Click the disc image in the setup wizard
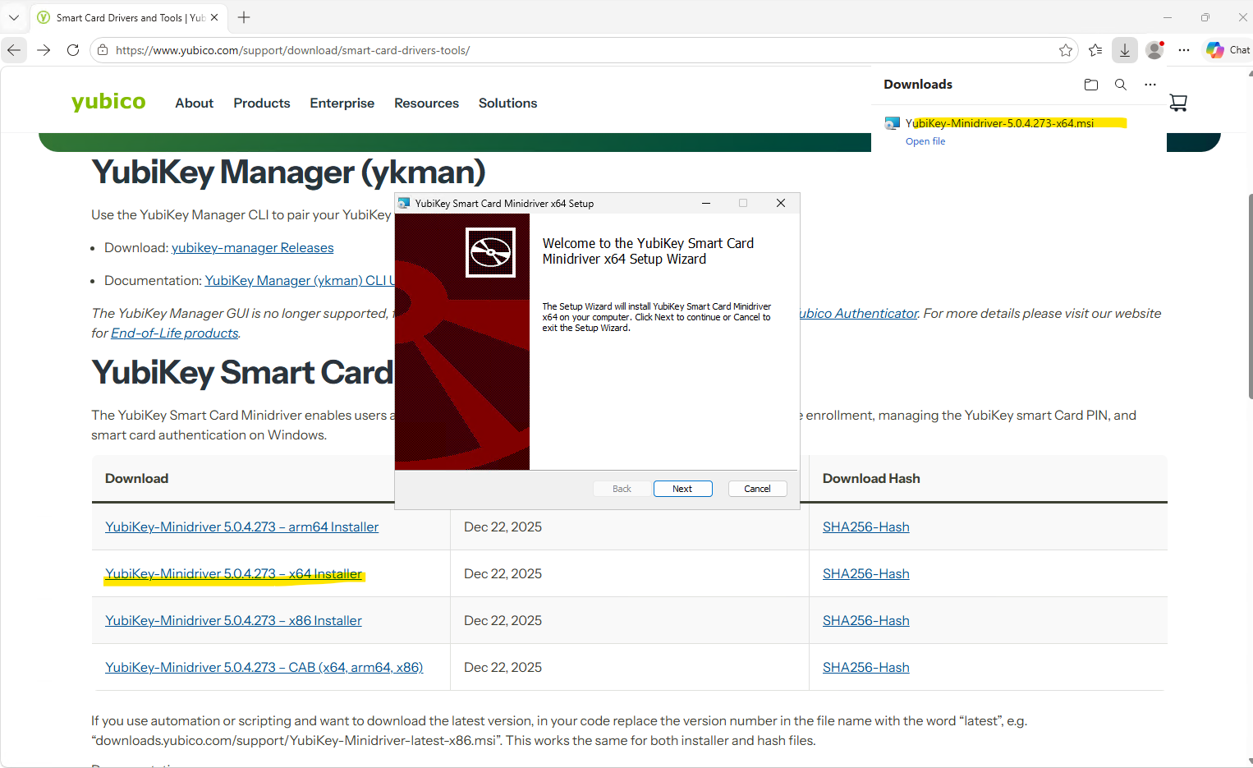The width and height of the screenshot is (1253, 768). tap(491, 252)
